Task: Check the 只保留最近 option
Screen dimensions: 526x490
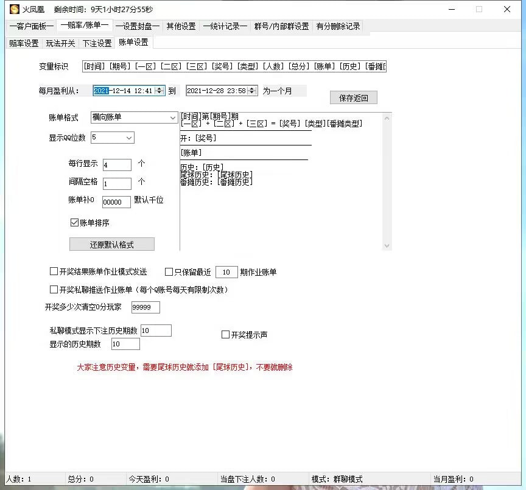Action: tap(169, 272)
